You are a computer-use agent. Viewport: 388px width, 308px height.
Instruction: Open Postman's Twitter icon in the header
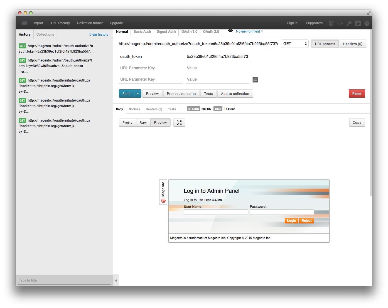pyautogui.click(x=358, y=23)
